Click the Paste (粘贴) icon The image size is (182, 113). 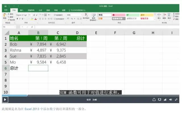pos(5,15)
